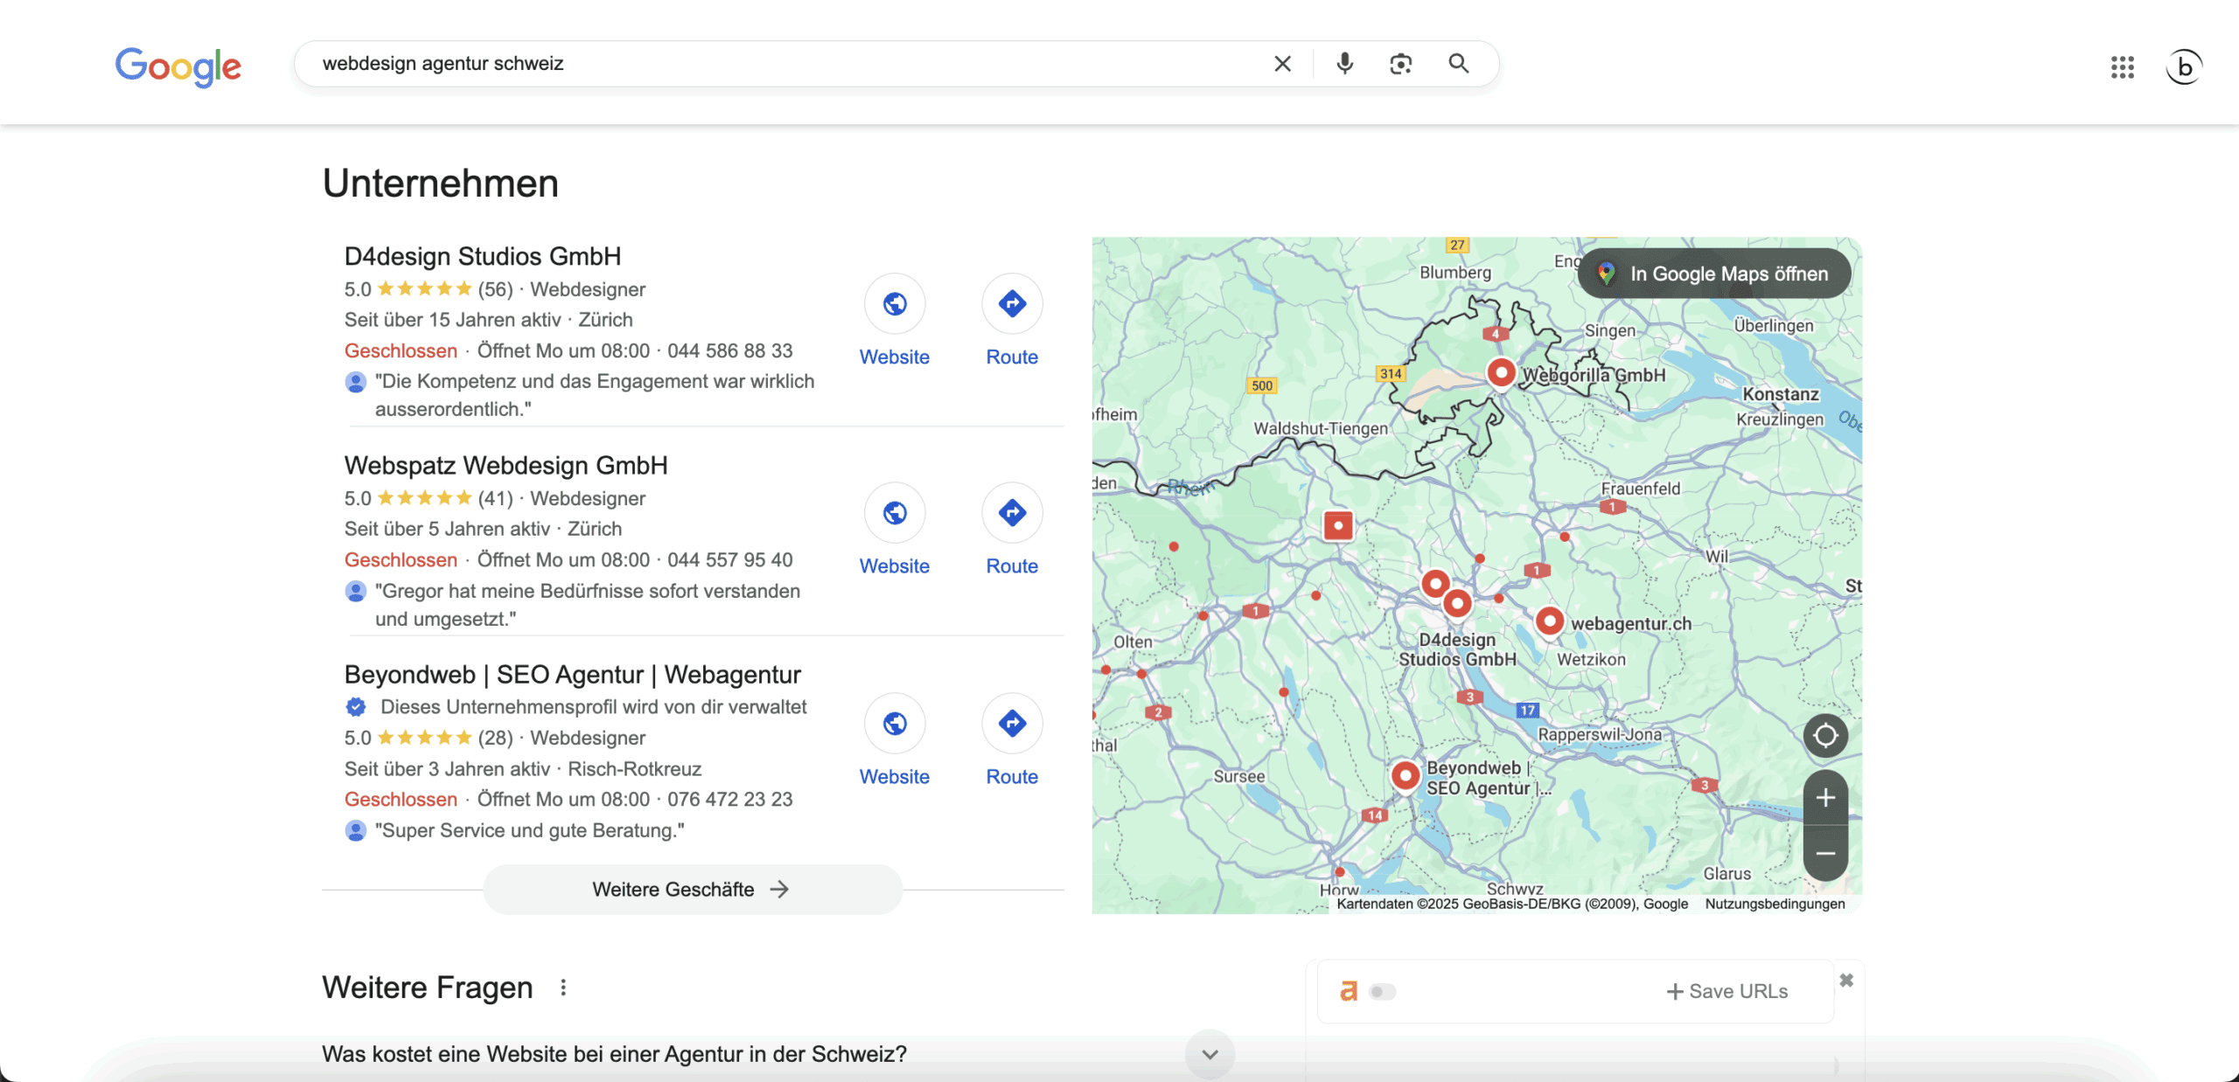Open D4design Studios GmbH website icon
Screen dimensions: 2239x1082
coord(894,303)
